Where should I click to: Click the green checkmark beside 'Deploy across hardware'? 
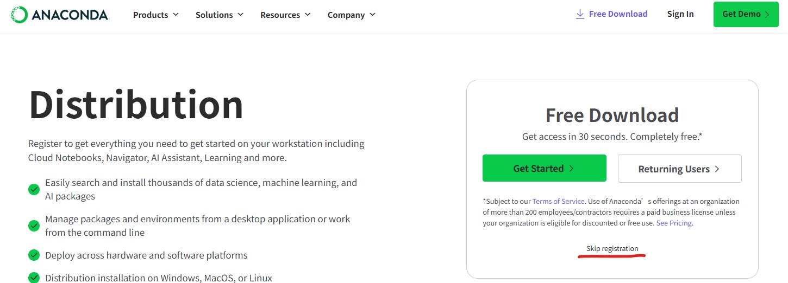coord(34,255)
